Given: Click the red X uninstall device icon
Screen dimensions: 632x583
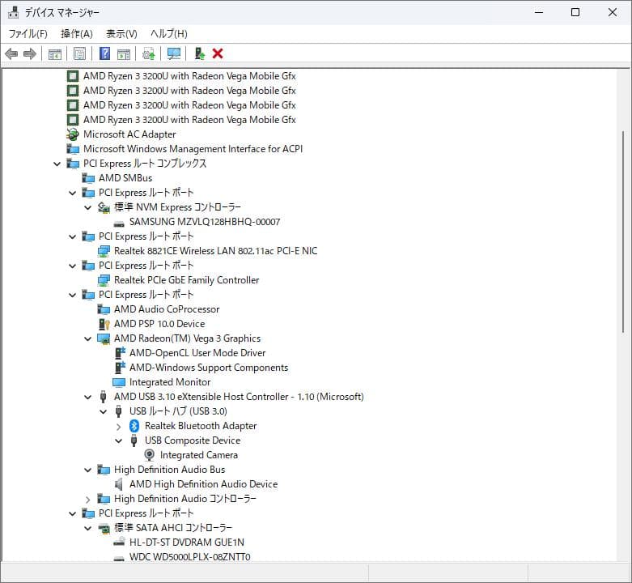Looking at the screenshot, I should [x=218, y=53].
